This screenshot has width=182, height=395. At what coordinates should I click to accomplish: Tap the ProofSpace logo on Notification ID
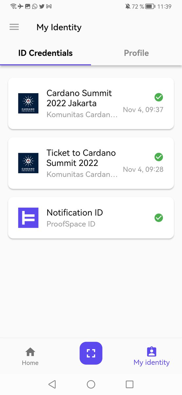click(x=28, y=218)
